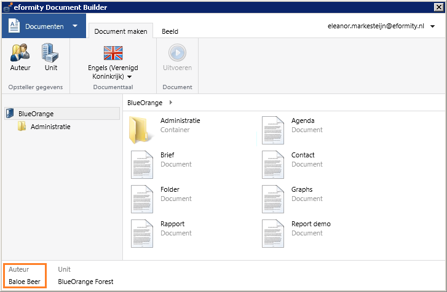Open the large Administratie container folder icon
447x292 pixels.
[x=141, y=130]
